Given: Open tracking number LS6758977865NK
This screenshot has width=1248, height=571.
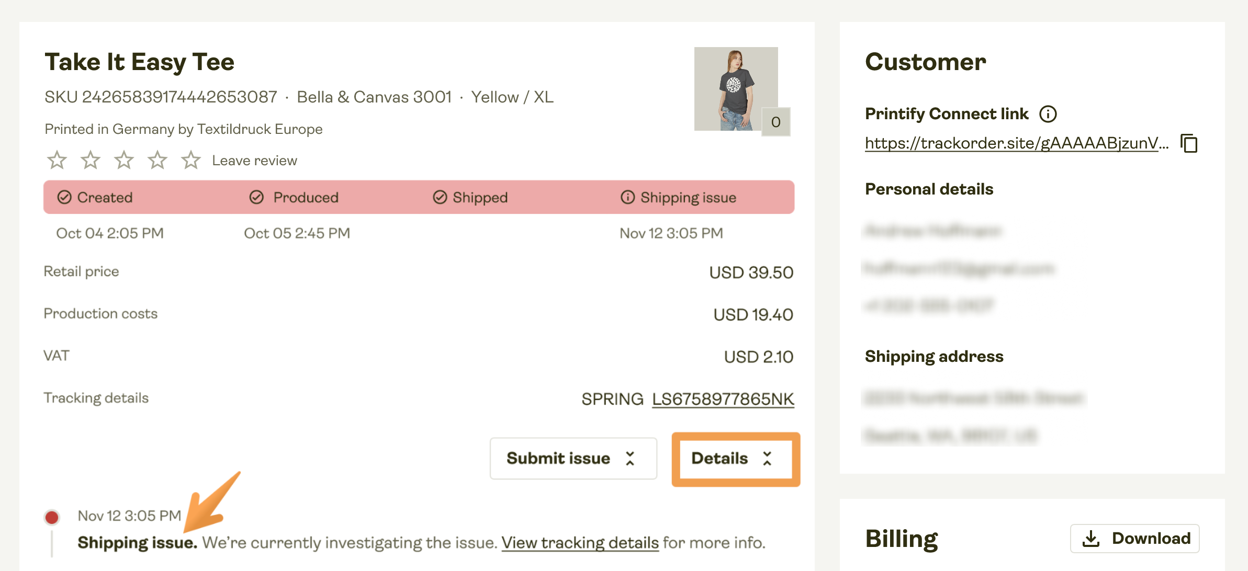Looking at the screenshot, I should [722, 398].
